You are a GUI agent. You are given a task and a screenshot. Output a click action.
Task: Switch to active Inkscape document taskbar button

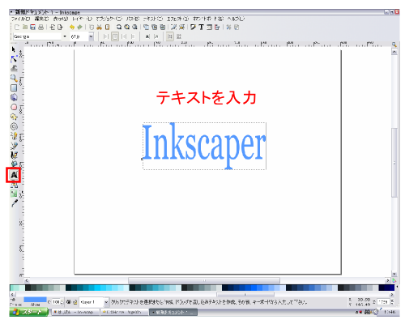173,313
